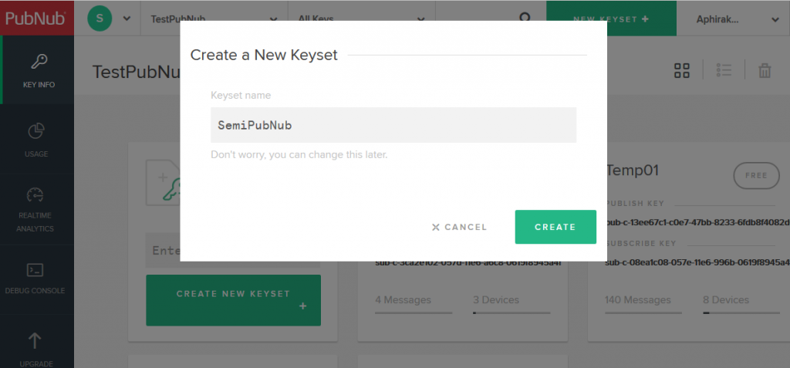This screenshot has height=368, width=790.
Task: Expand the Aphirak user menu
Action: 733,18
